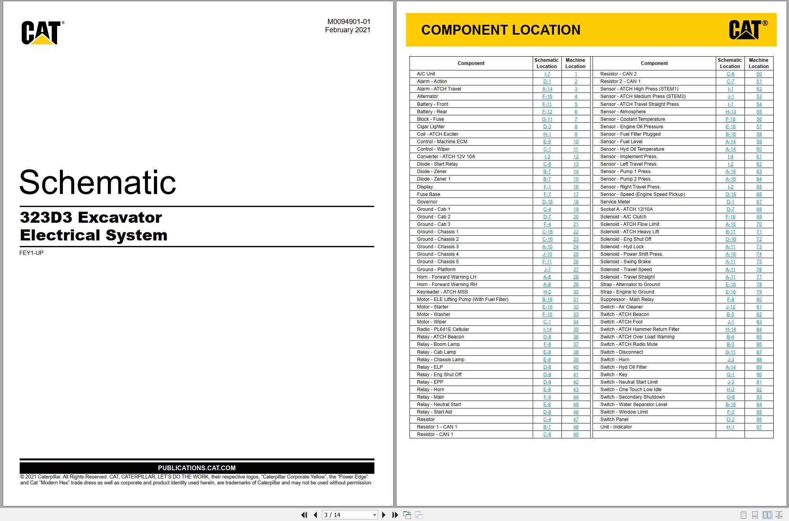The width and height of the screenshot is (789, 521).
Task: Open schematic link F-9 for Relay - Main
Action: pyautogui.click(x=547, y=397)
